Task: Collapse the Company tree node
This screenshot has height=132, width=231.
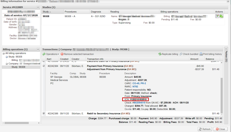Action: [x=7, y=64]
